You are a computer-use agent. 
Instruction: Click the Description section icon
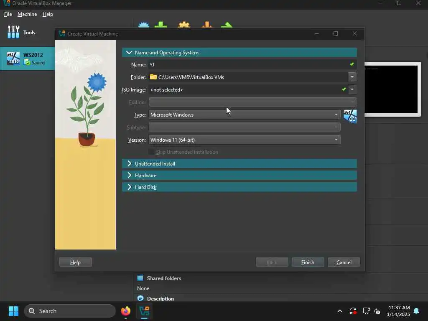click(x=140, y=298)
